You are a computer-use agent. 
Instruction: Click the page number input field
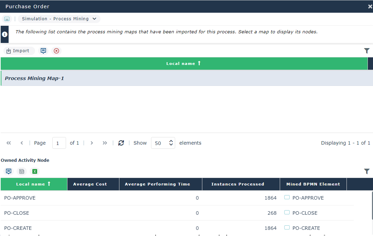(59, 143)
